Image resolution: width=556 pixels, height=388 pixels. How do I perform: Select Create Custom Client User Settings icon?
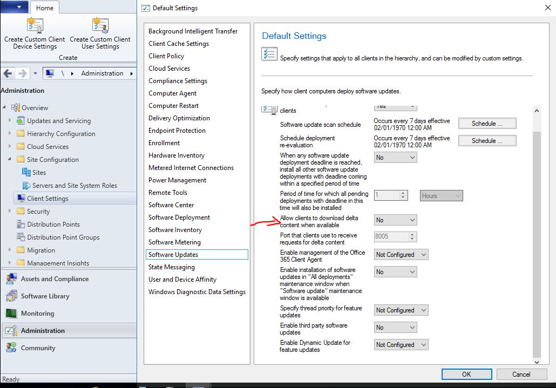(x=100, y=33)
